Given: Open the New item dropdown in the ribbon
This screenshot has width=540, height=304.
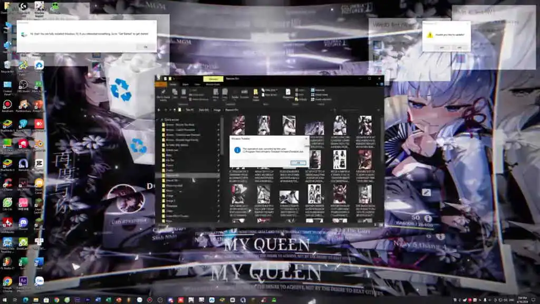Looking at the screenshot, I should click(269, 90).
